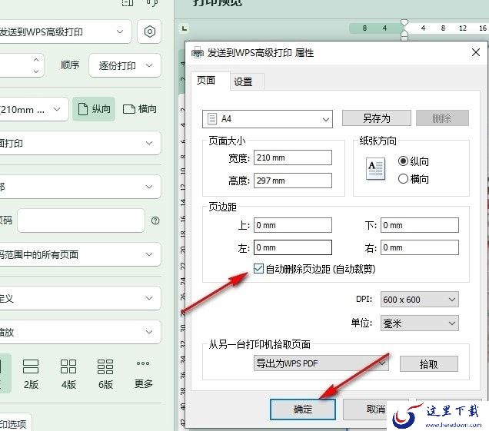489x431 pixels.
Task: Click the 取消 button
Action: (376, 409)
